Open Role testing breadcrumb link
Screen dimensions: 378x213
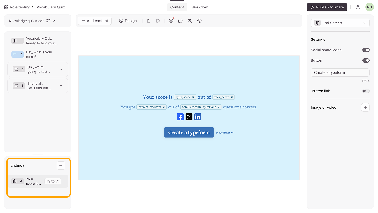[20, 7]
